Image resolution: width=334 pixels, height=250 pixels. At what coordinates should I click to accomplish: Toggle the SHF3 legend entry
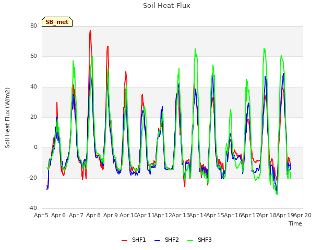point(199,240)
